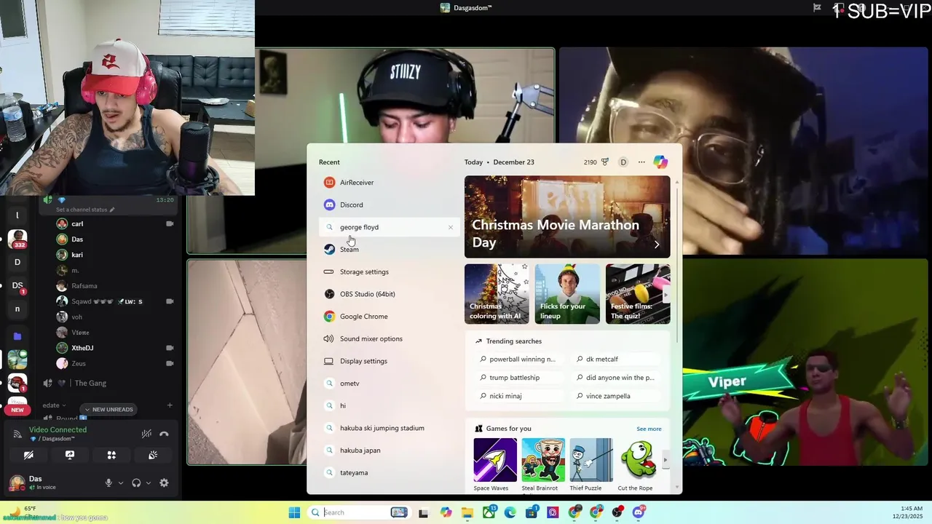Open Discord icon on taskbar
The width and height of the screenshot is (932, 524).
pyautogui.click(x=639, y=512)
